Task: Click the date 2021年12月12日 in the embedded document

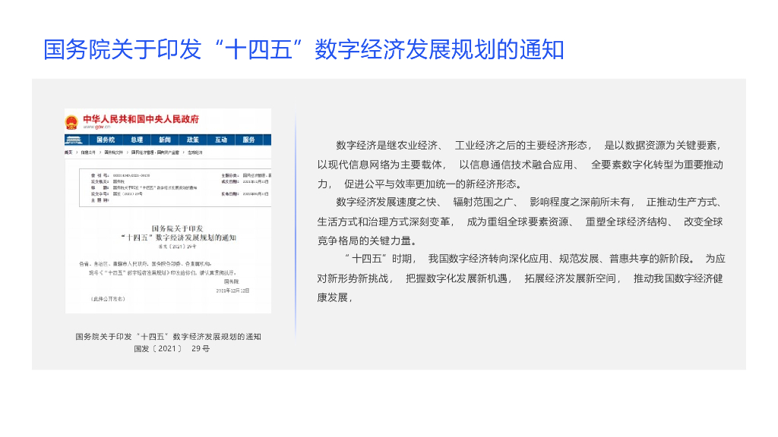Action: (x=232, y=291)
